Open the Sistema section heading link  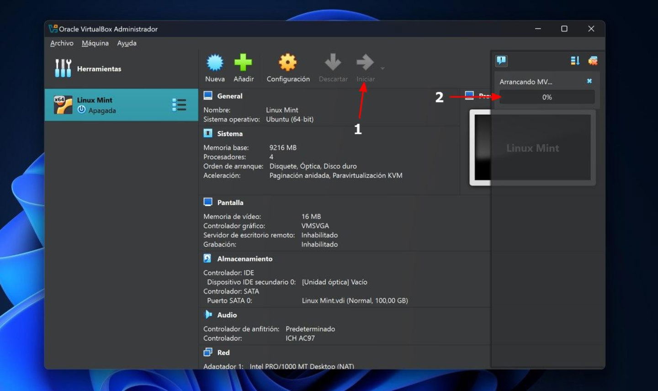coord(230,133)
